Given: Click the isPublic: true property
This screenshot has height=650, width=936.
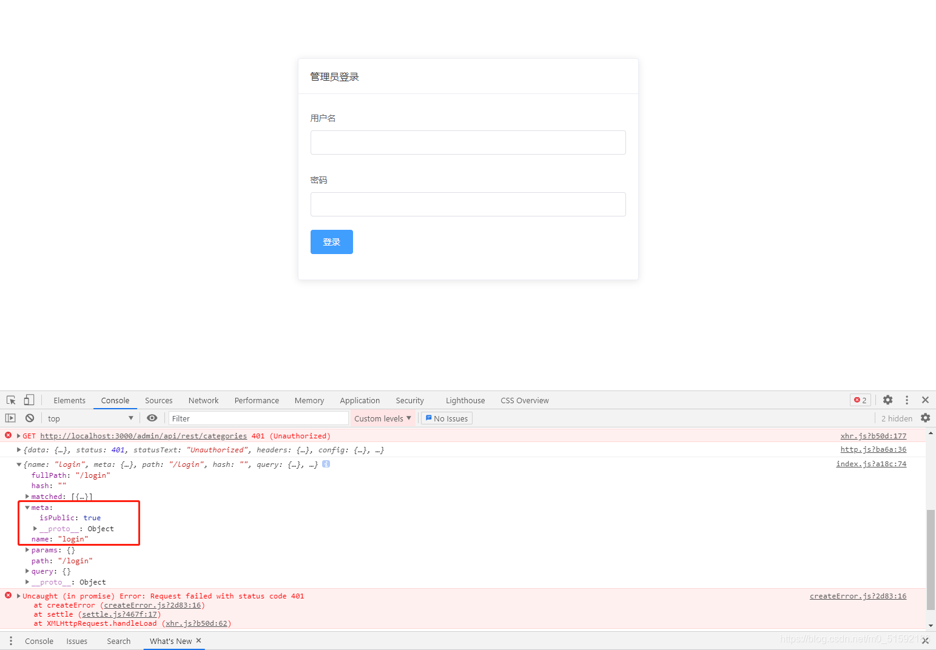Looking at the screenshot, I should pyautogui.click(x=70, y=518).
